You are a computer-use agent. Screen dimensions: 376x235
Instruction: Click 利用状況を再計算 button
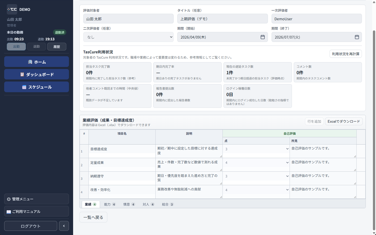pos(346,54)
